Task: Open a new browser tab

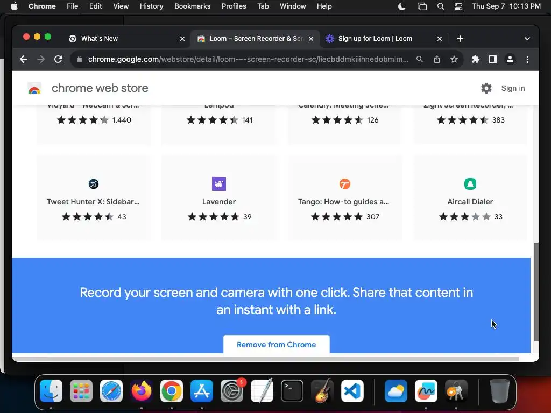Action: click(x=460, y=39)
